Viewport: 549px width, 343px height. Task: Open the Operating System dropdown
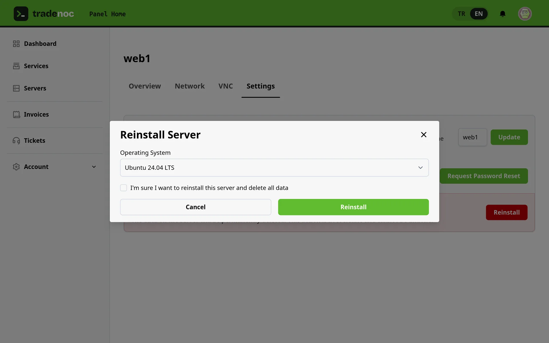click(x=274, y=167)
